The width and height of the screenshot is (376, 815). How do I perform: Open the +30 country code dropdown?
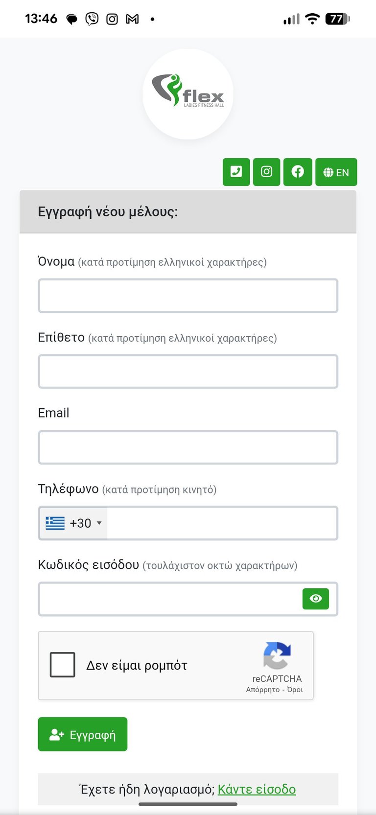(73, 523)
